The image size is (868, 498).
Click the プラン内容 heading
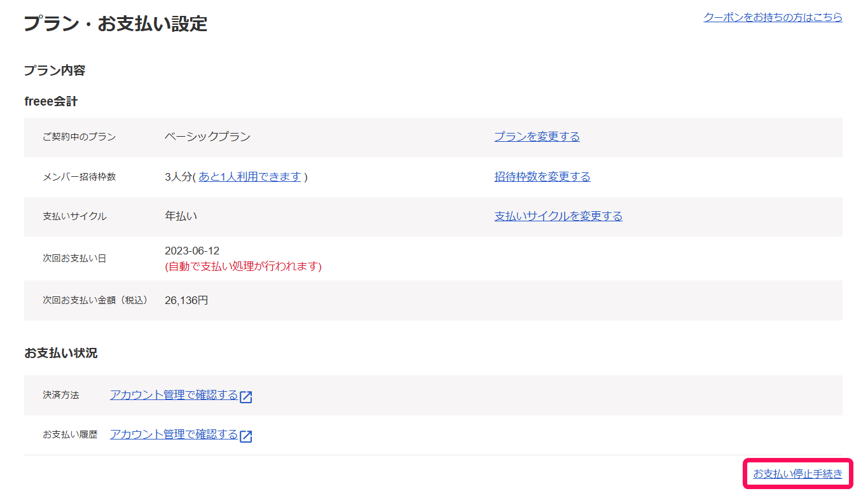pos(55,71)
